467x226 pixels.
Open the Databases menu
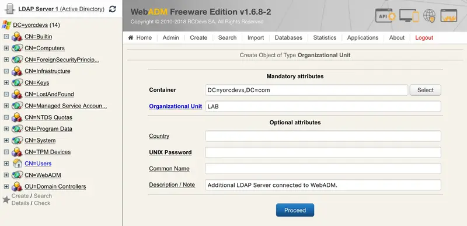pyautogui.click(x=288, y=38)
